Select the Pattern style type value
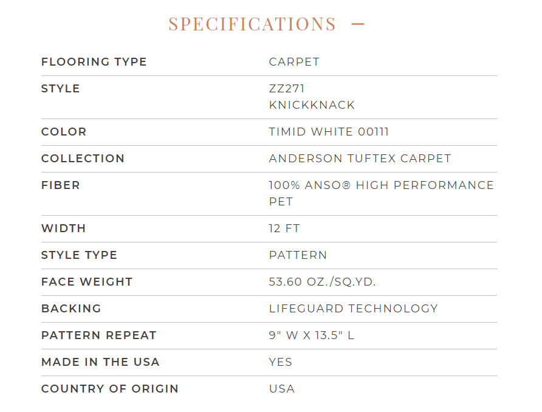542x412 pixels. (298, 255)
